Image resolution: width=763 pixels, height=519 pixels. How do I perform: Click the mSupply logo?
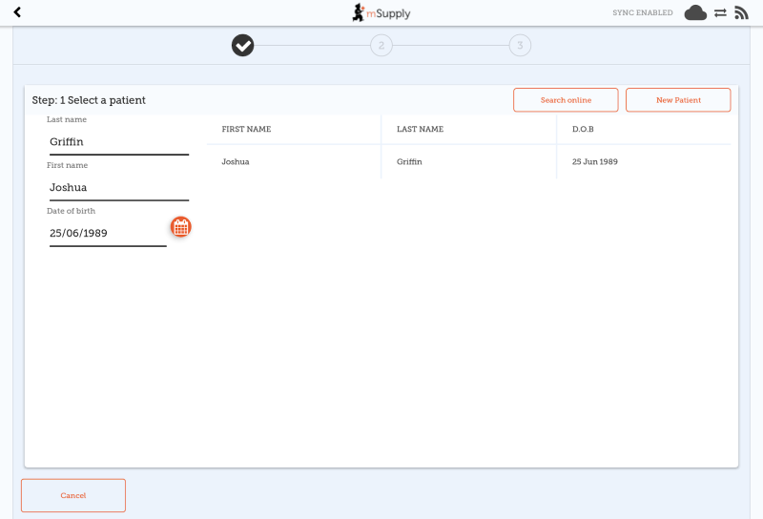click(x=381, y=12)
